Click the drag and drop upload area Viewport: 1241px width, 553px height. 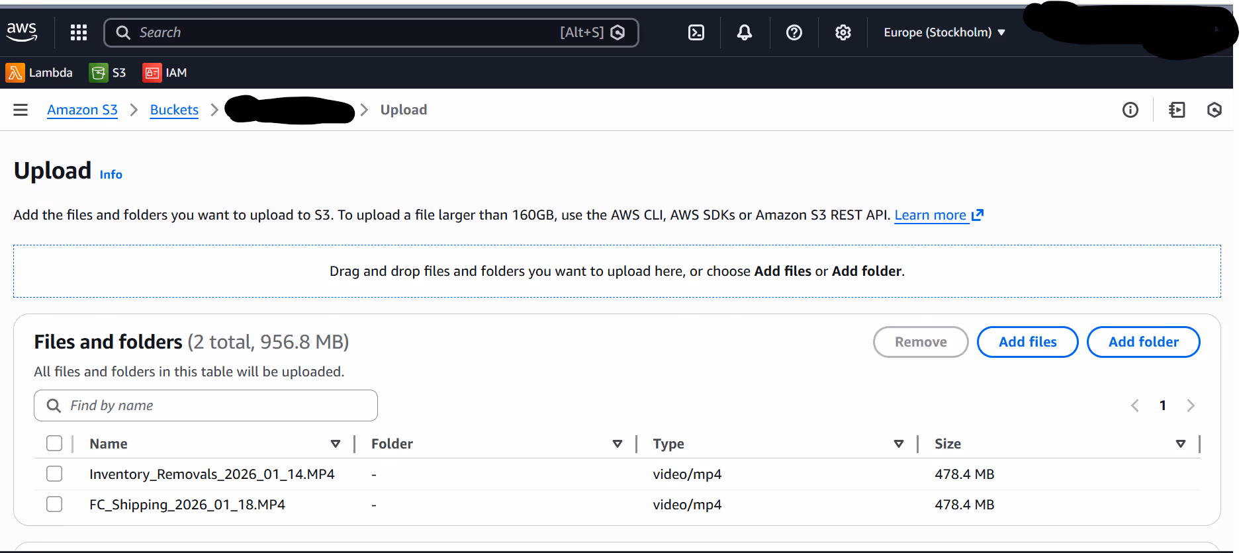coord(617,271)
